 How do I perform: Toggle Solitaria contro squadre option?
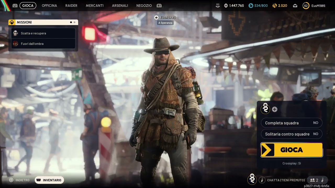point(292,134)
